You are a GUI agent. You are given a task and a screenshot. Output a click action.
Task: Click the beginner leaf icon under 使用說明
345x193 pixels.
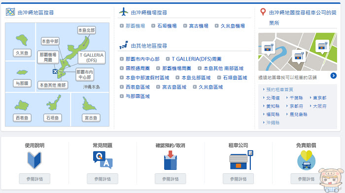(x=34, y=160)
